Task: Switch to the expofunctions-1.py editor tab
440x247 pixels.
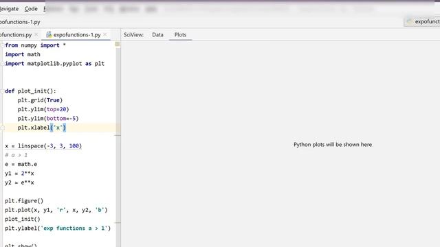Action: [x=76, y=35]
